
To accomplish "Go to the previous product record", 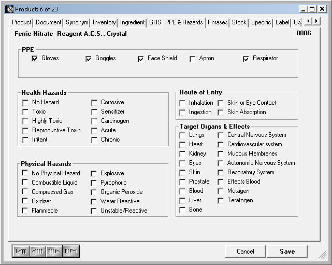I will pos(37,252).
